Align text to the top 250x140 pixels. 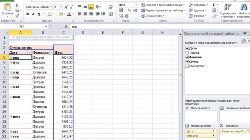pos(79,7)
